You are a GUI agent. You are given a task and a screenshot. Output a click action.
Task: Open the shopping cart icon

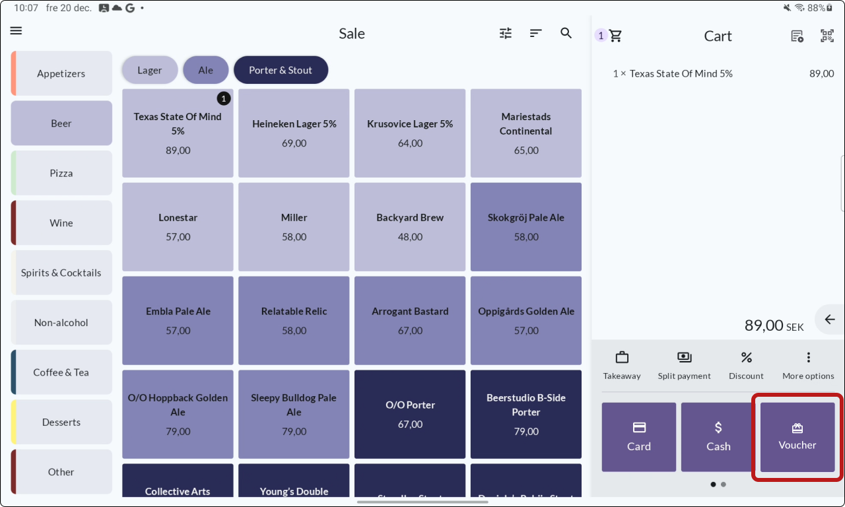tap(615, 36)
